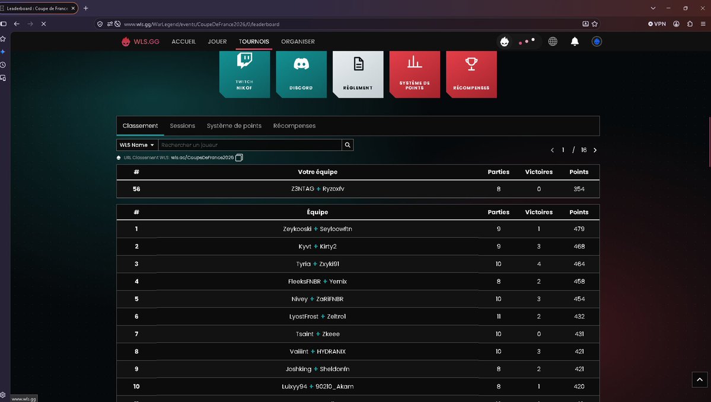Open the Système de points tab
Viewport: 711px width, 402px height.
point(234,126)
